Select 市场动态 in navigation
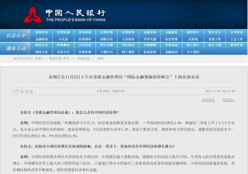This screenshot has height=174, width=248. [x=171, y=45]
